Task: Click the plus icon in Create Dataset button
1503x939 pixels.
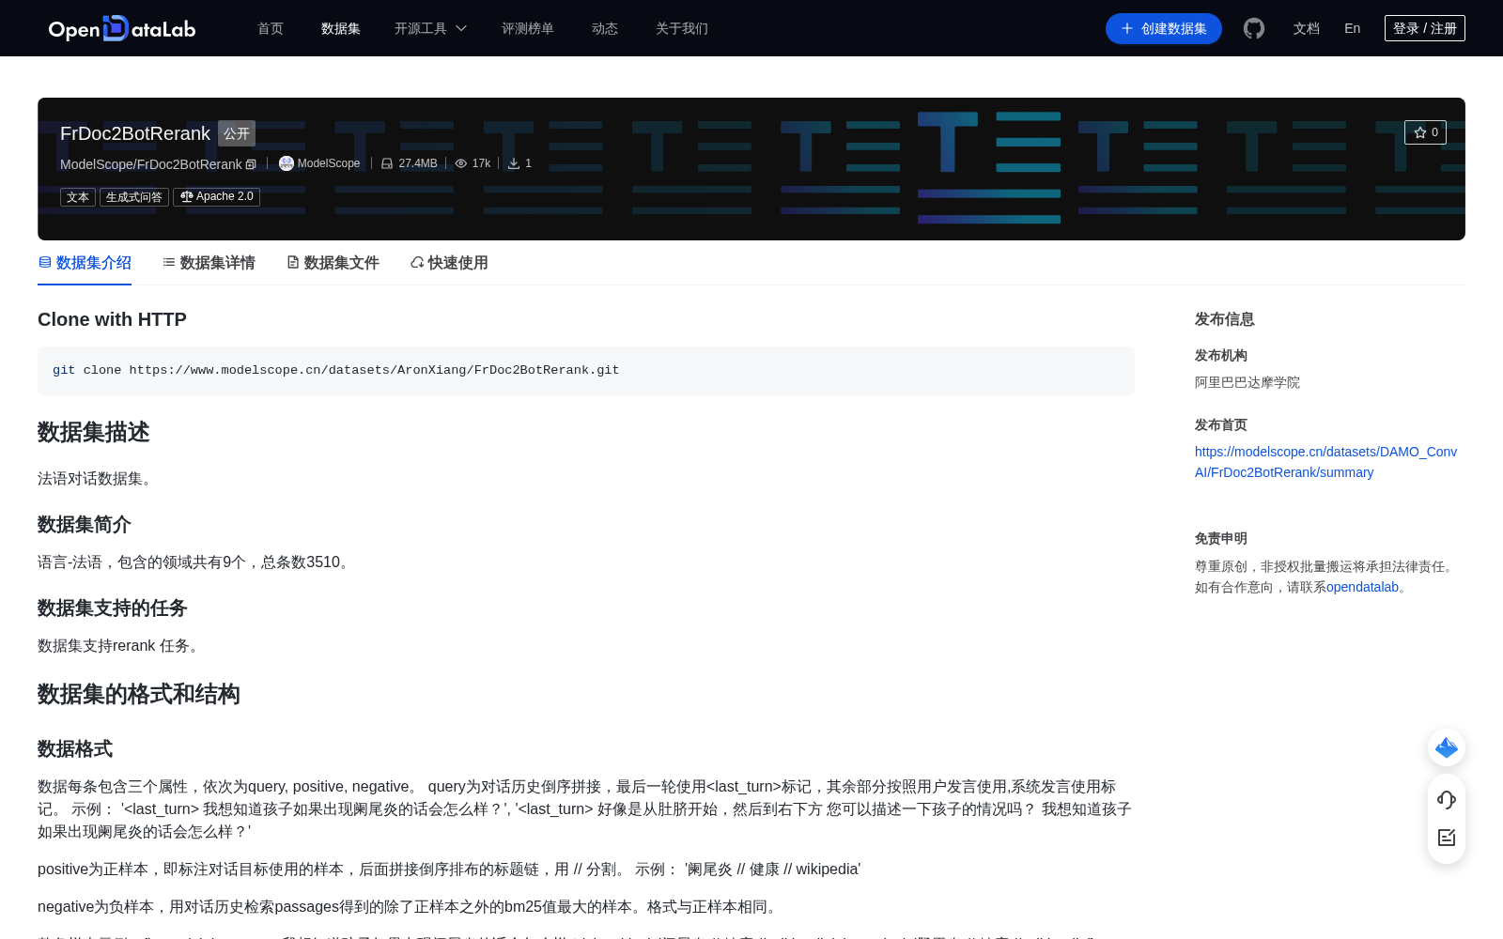Action: tap(1127, 28)
